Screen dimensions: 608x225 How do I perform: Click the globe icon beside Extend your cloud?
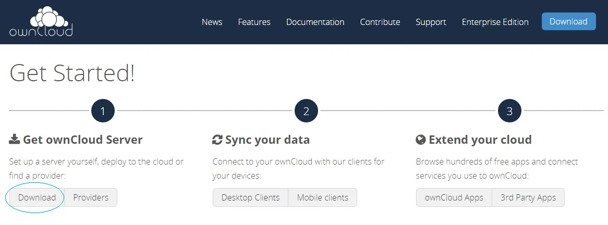click(421, 140)
